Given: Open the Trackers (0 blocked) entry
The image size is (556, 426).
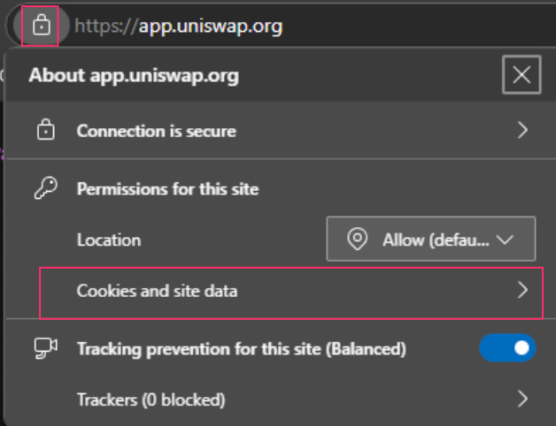Looking at the screenshot, I should [151, 399].
